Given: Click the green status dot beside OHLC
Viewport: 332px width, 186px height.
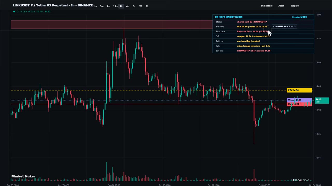Looking at the screenshot, I should 14,12.
